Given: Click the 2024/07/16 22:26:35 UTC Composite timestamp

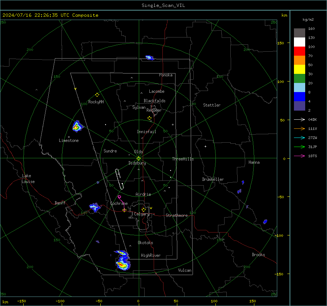Looking at the screenshot, I should 50,15.
